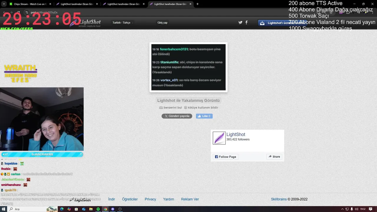This screenshot has width=377, height=212.
Task: Open the Turkish - Türkçe language dropdown
Action: (x=123, y=23)
